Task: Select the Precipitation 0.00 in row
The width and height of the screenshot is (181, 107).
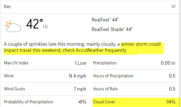Action: click(134, 63)
